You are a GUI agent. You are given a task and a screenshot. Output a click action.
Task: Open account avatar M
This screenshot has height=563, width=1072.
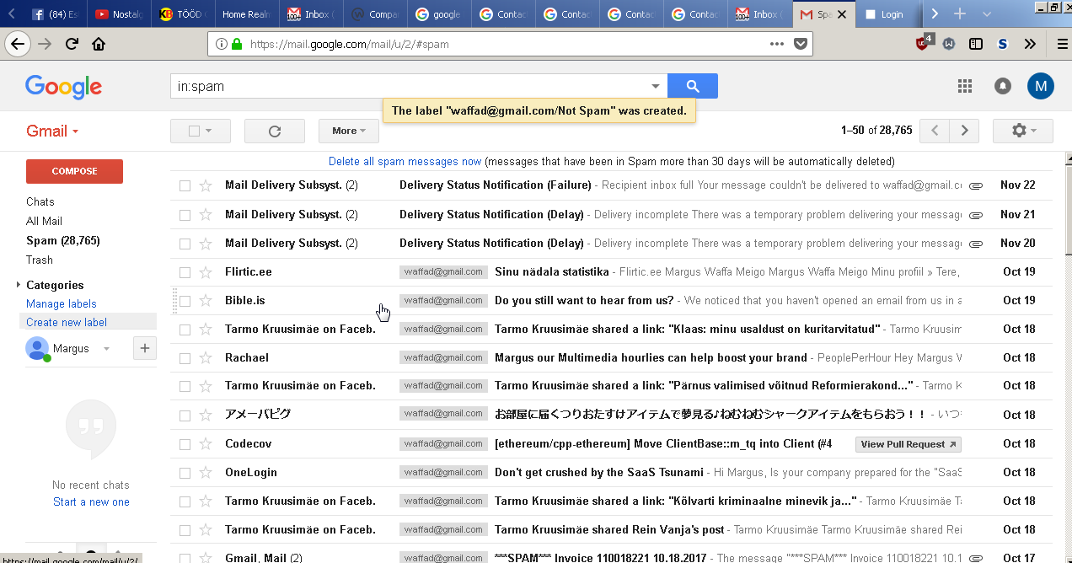tap(1041, 86)
